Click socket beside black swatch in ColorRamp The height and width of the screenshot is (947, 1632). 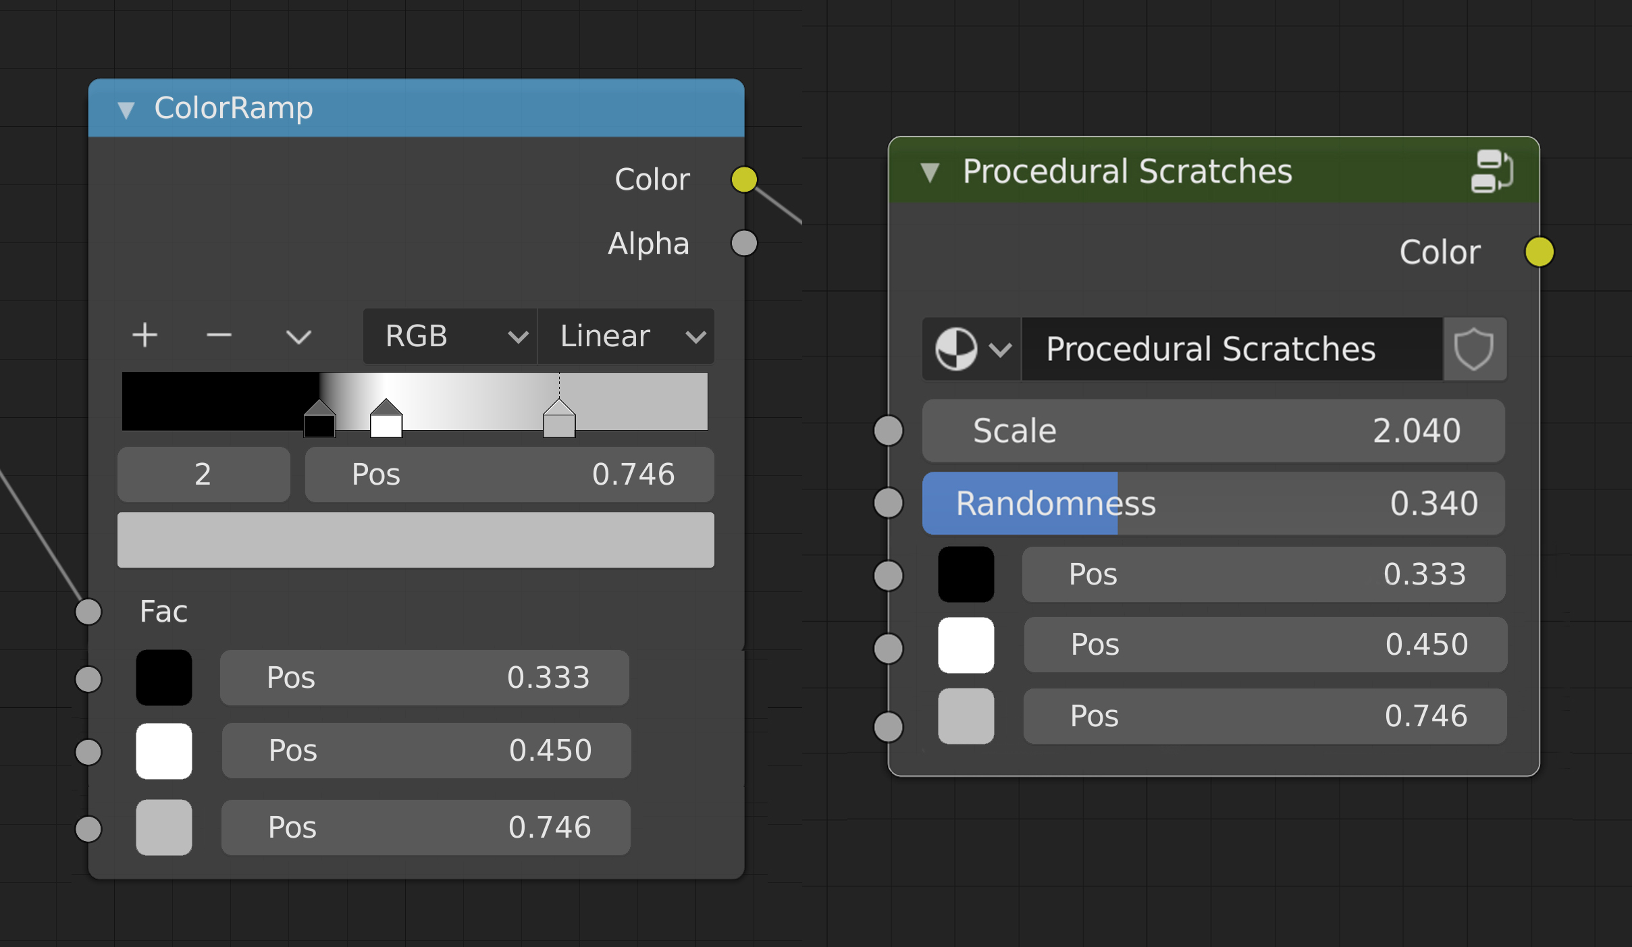click(x=88, y=679)
